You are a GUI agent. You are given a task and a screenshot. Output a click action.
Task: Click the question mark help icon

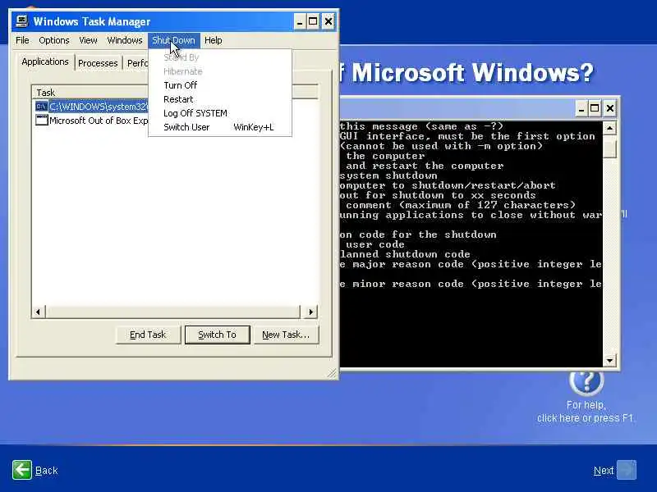586,381
